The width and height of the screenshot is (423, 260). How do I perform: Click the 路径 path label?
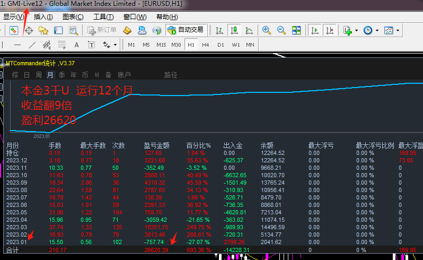[171, 75]
